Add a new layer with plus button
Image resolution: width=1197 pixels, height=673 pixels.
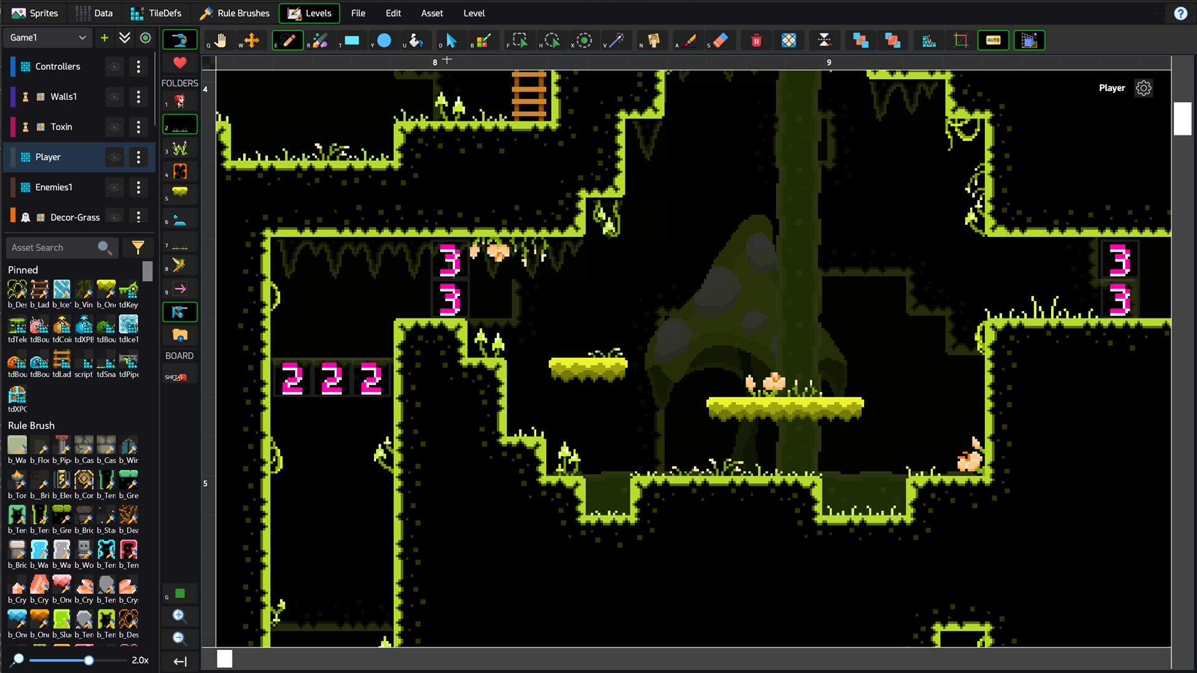pos(104,38)
